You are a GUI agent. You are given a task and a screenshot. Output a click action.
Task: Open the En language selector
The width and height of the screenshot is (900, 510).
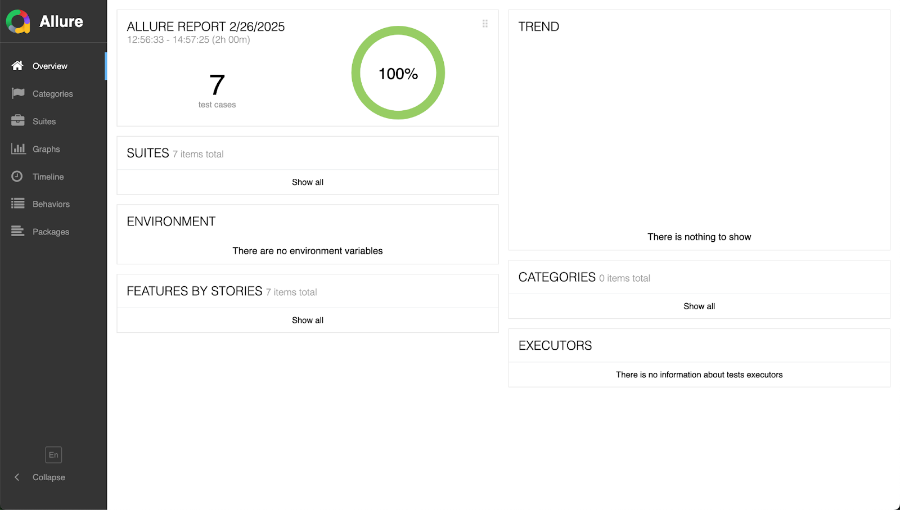pos(53,454)
